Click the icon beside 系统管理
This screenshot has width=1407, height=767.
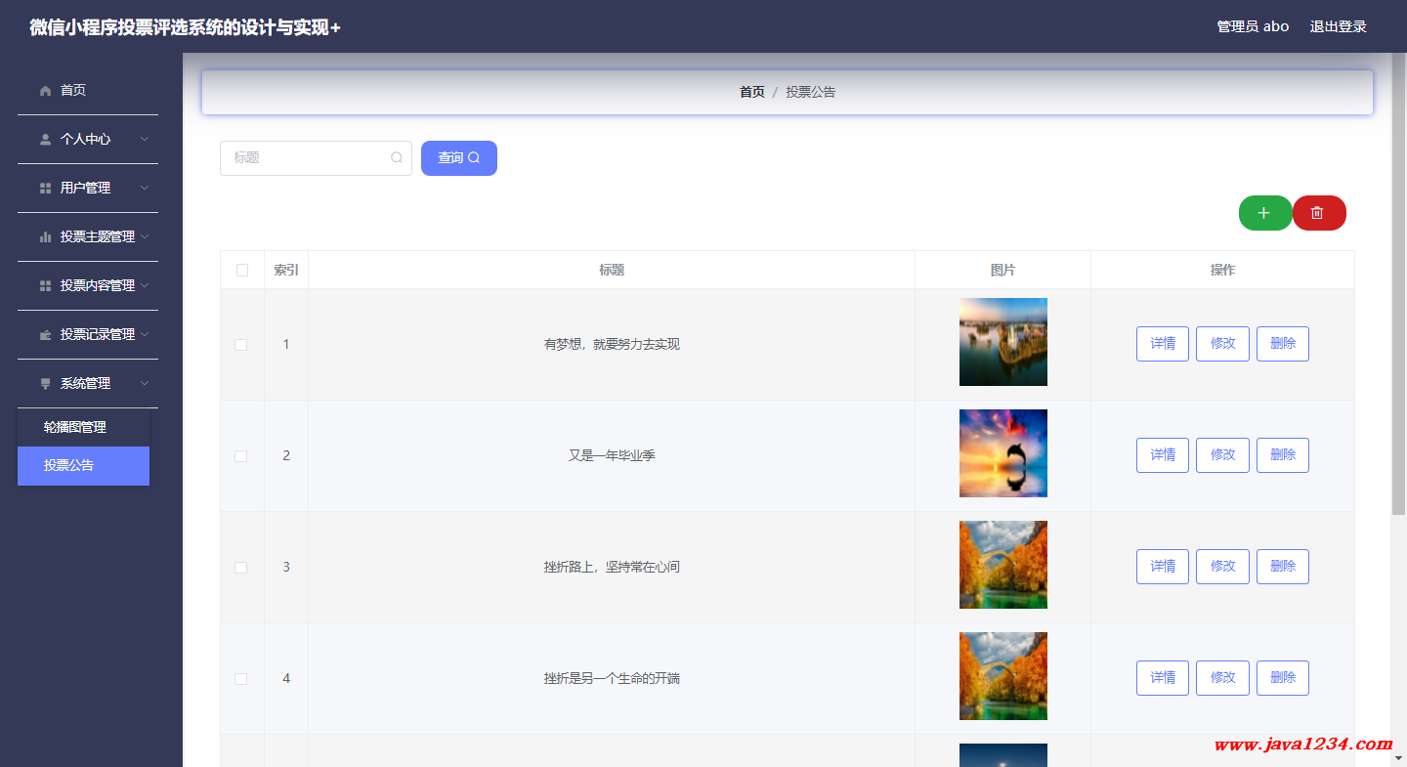(x=45, y=384)
